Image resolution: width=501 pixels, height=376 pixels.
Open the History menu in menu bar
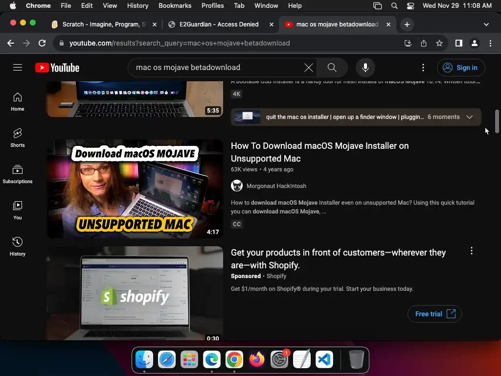[137, 5]
